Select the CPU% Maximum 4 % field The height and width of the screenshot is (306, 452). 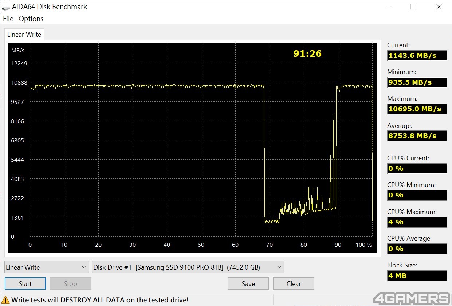pyautogui.click(x=417, y=222)
